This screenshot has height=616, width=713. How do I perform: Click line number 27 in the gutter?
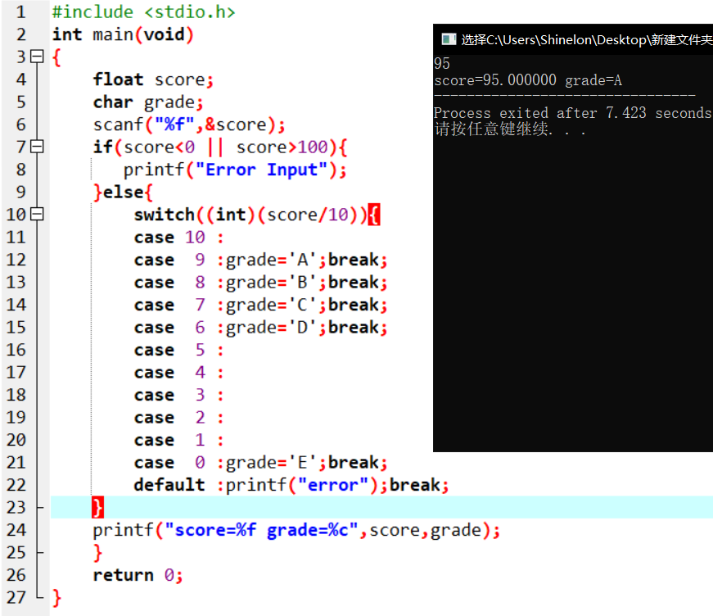(x=16, y=597)
